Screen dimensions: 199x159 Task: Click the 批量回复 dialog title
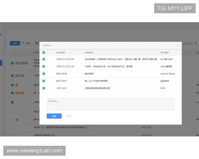coord(46,45)
